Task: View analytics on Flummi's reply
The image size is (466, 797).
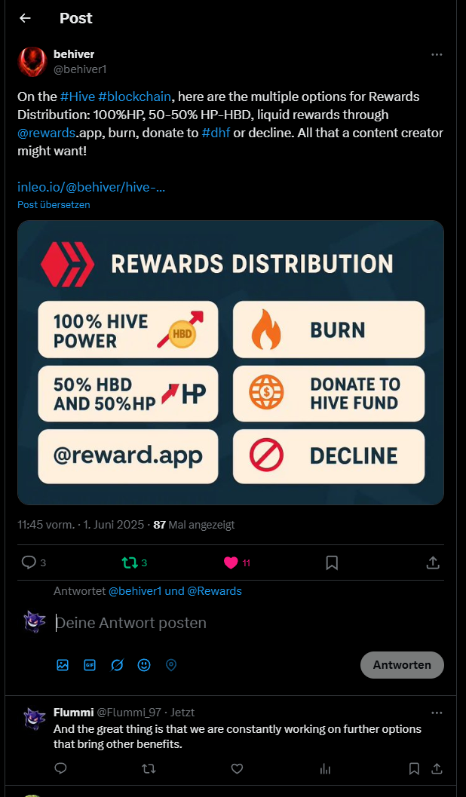Action: coord(325,768)
